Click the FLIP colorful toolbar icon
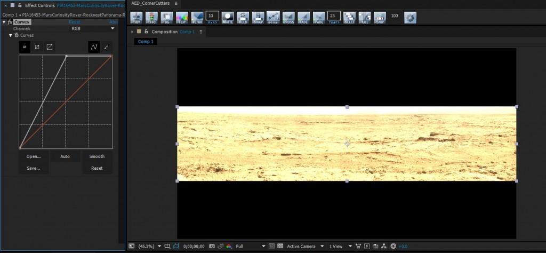The height and width of the screenshot is (253, 546). [x=182, y=17]
